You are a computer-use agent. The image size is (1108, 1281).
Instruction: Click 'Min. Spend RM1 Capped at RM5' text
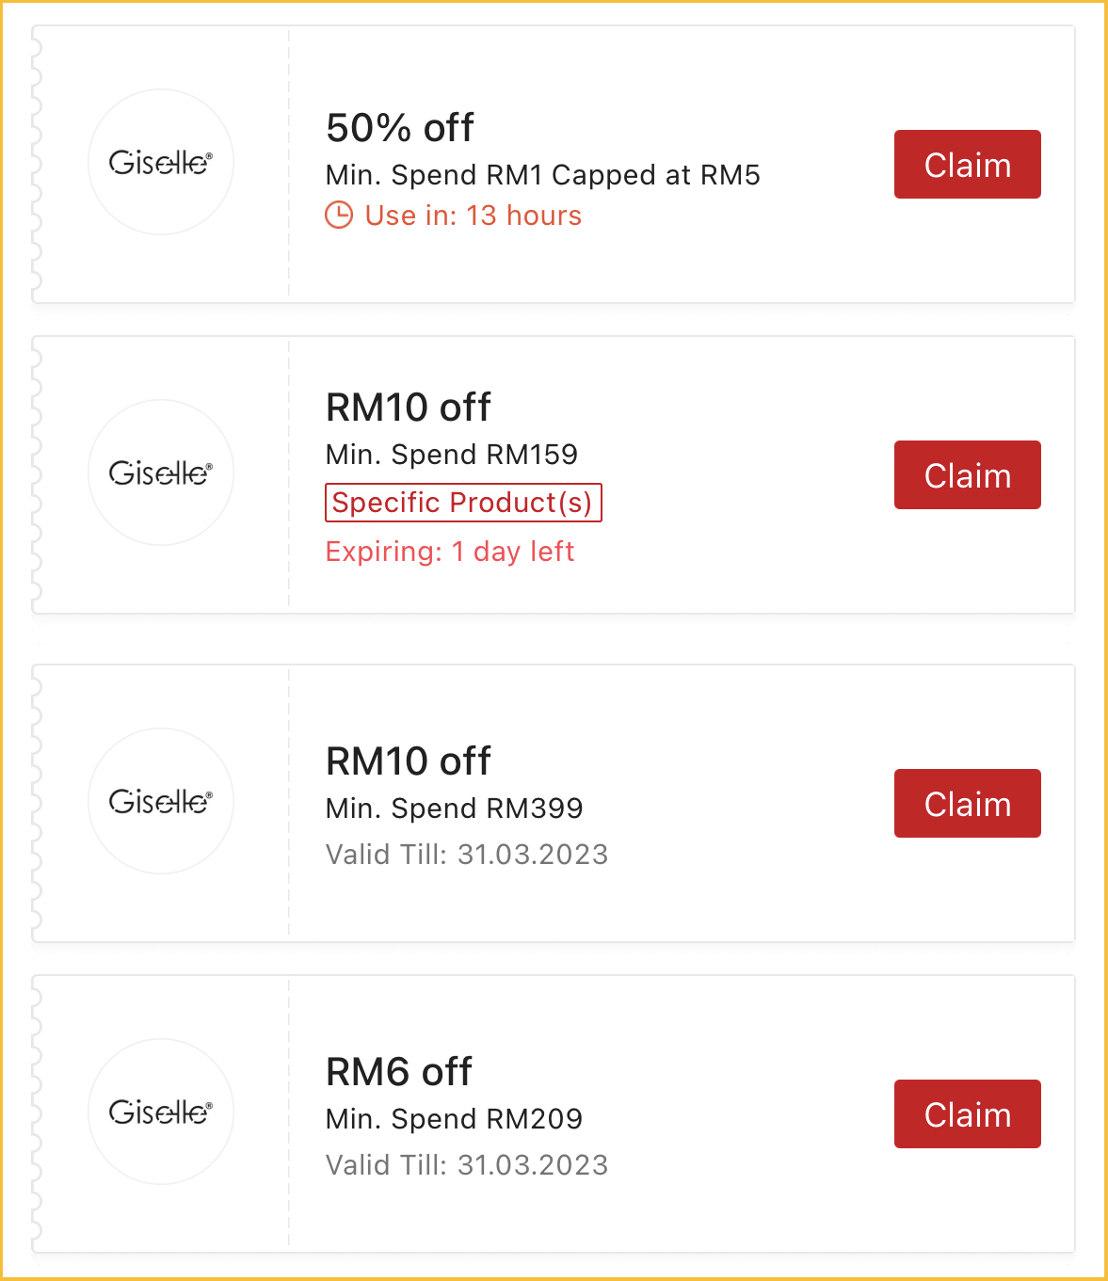click(x=543, y=175)
